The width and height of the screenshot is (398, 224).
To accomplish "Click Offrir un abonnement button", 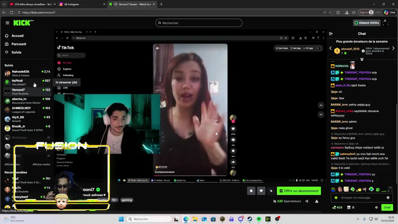I will pos(299,191).
